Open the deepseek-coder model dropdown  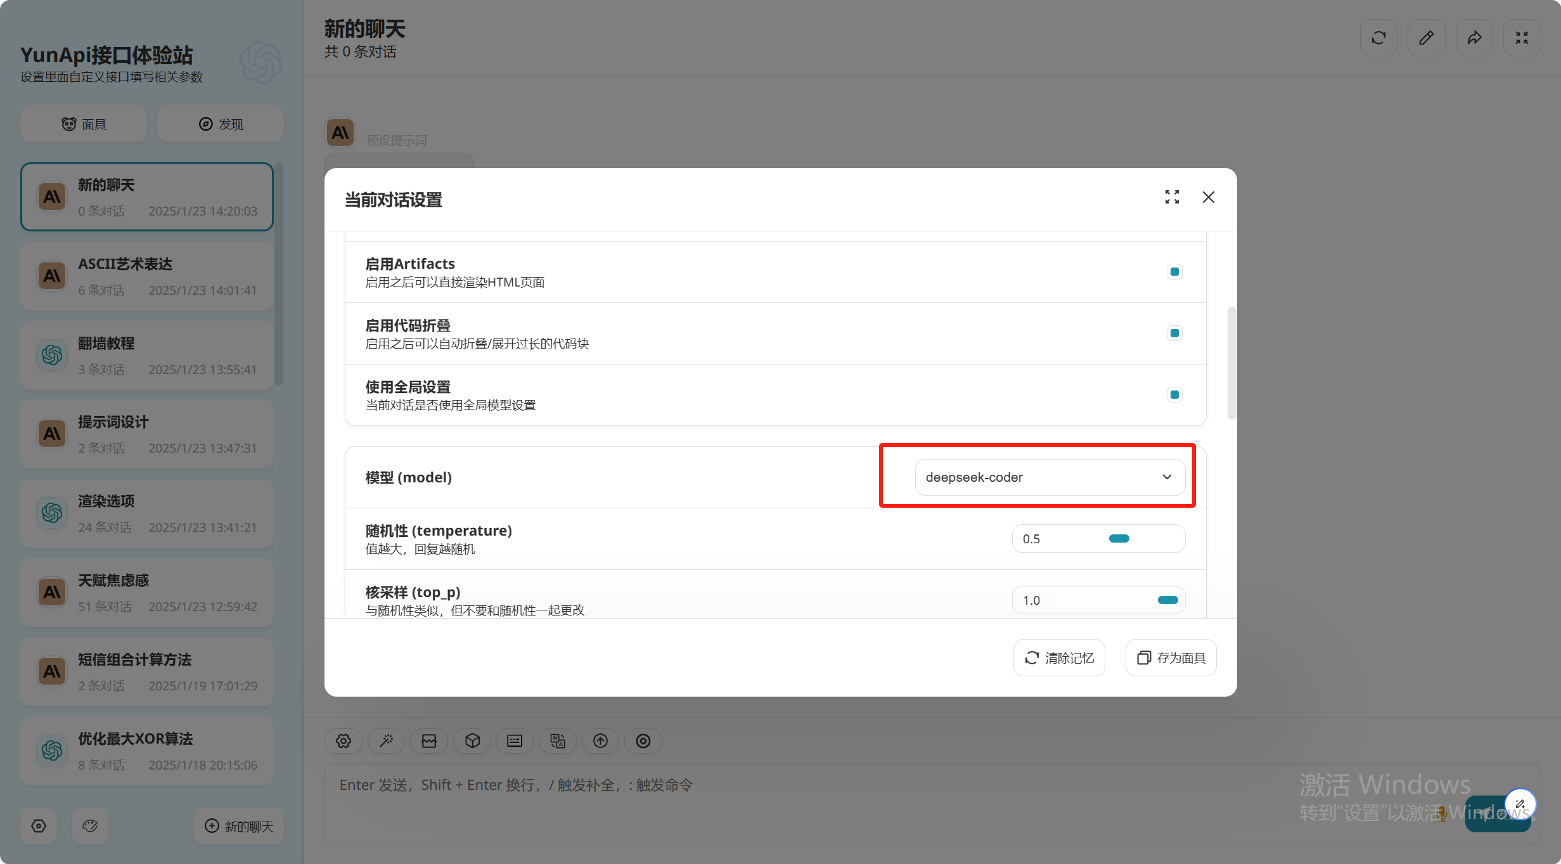click(x=1050, y=477)
